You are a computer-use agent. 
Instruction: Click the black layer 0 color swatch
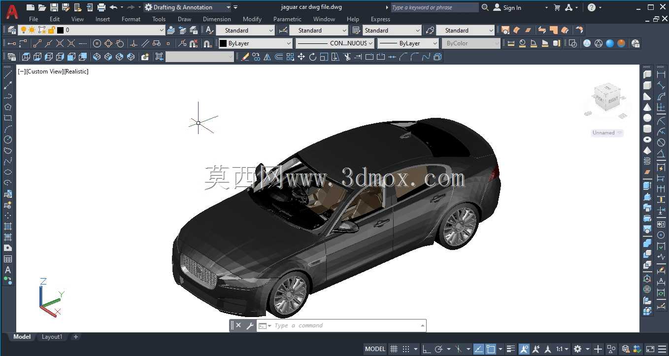point(60,30)
